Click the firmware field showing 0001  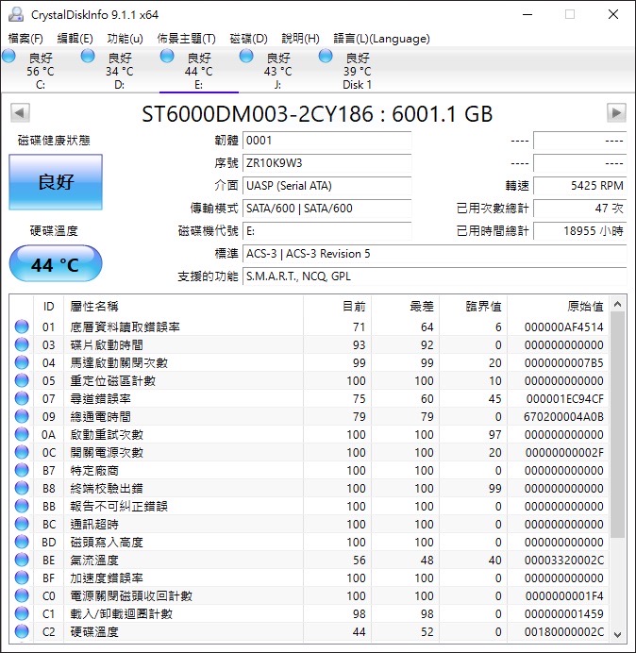[326, 141]
